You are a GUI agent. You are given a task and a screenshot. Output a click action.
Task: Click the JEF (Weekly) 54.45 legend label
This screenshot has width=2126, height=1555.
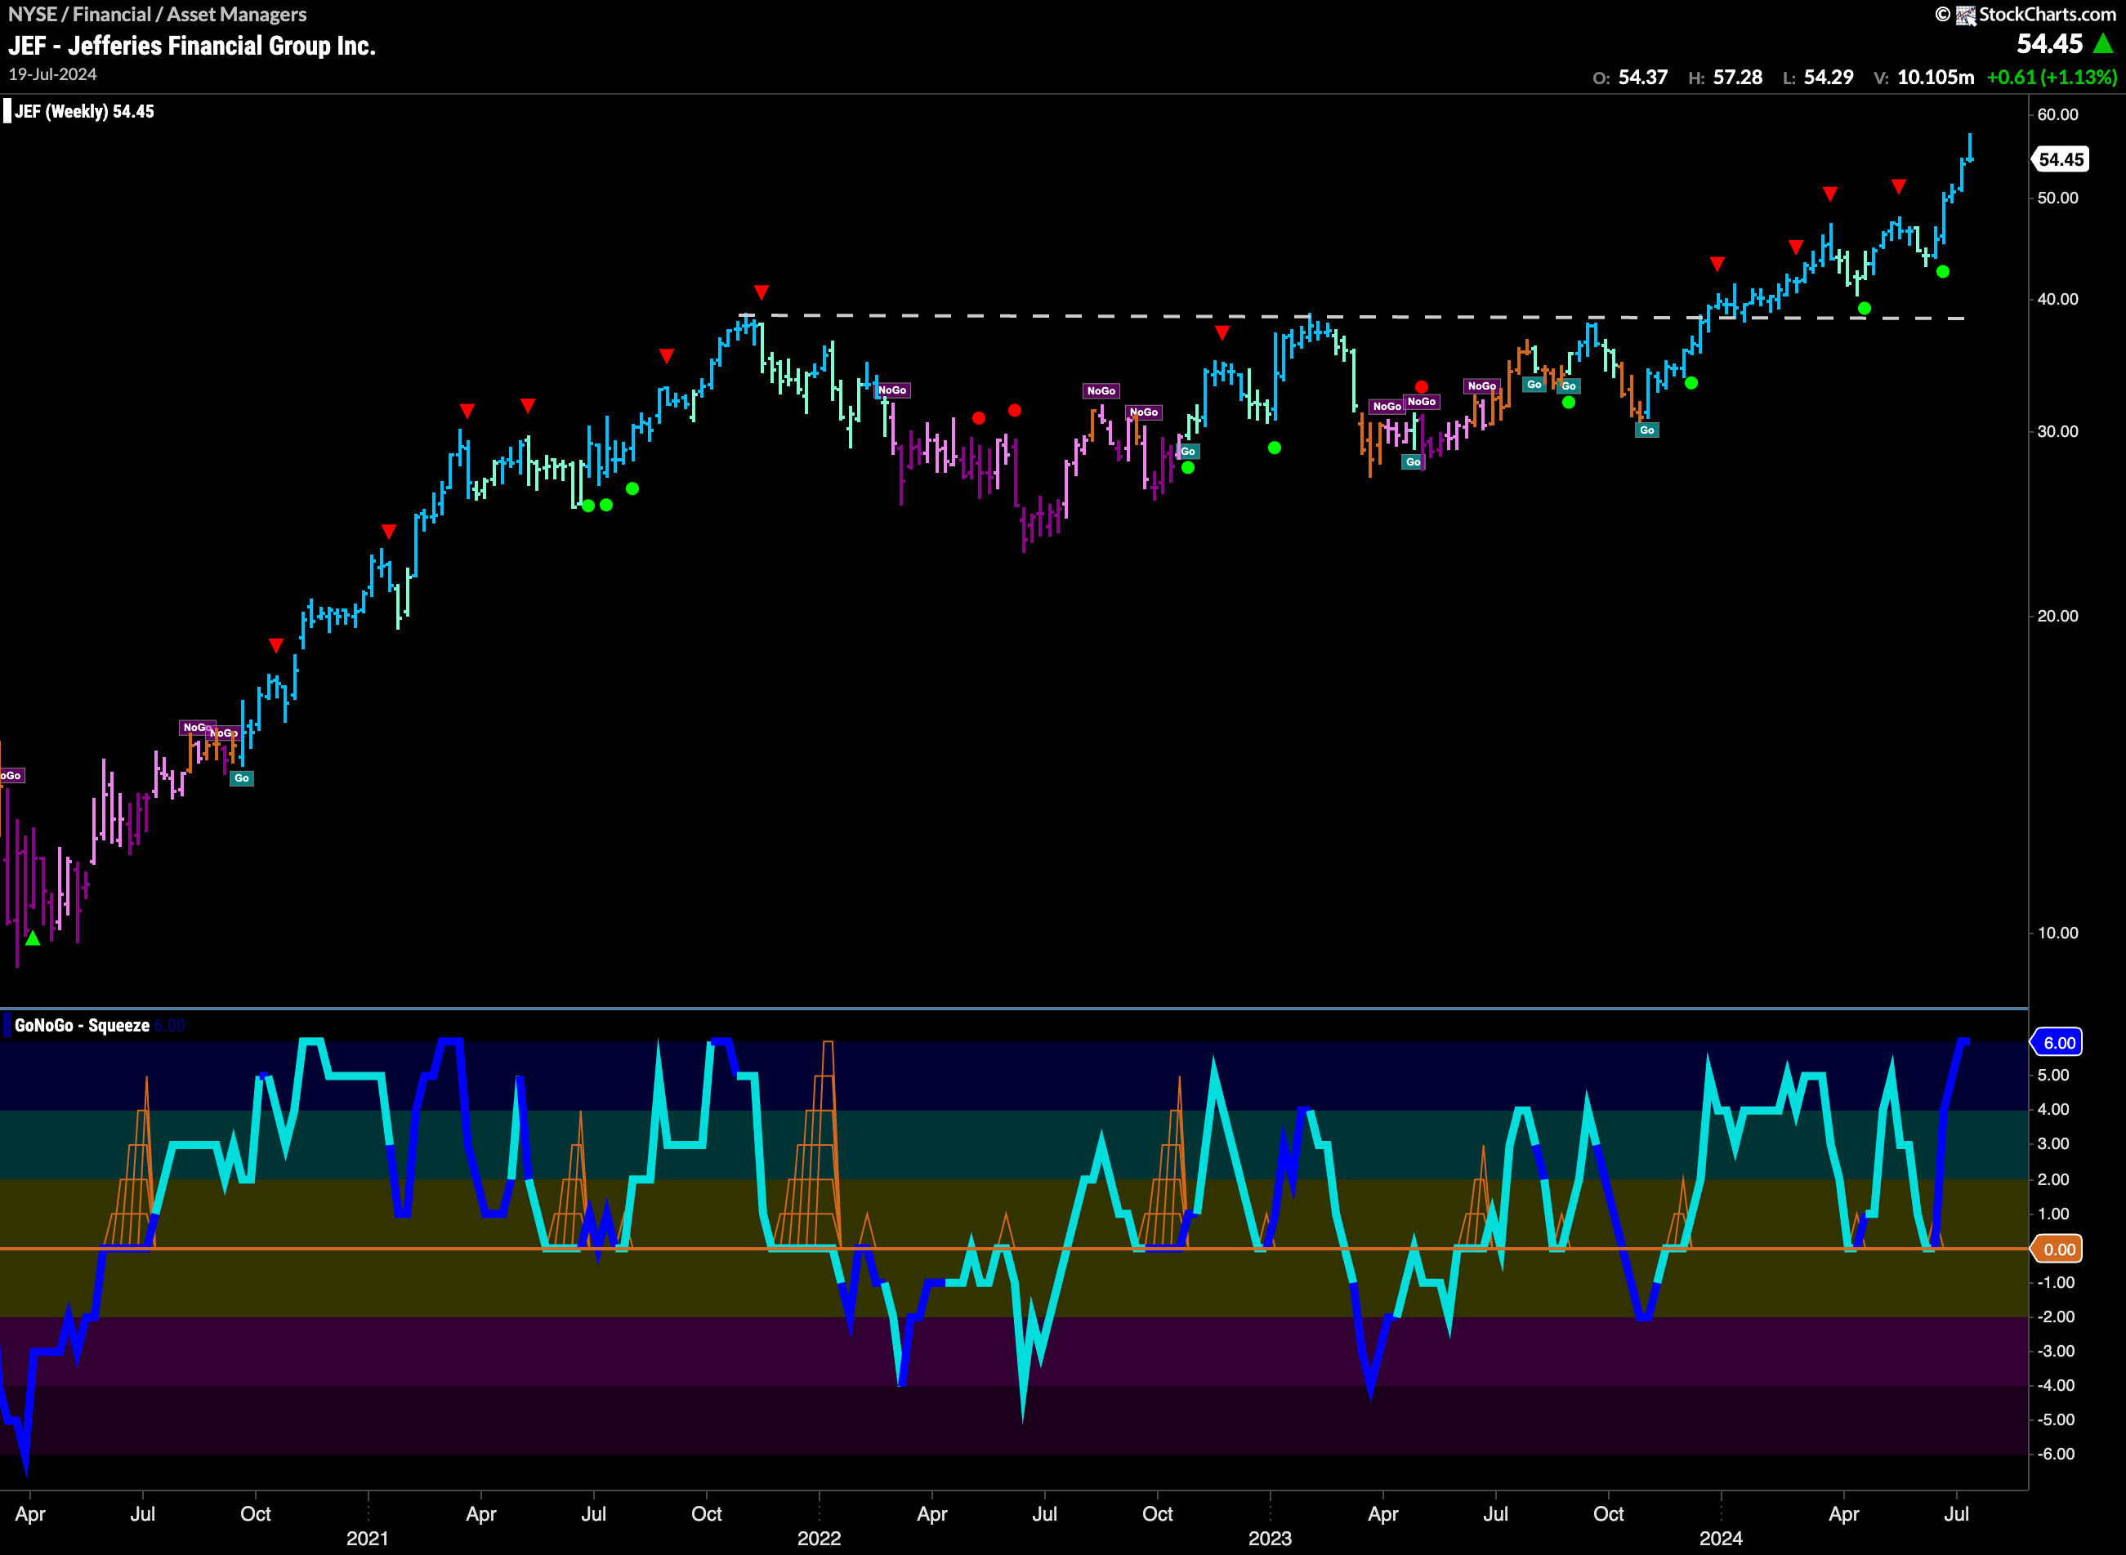point(85,111)
